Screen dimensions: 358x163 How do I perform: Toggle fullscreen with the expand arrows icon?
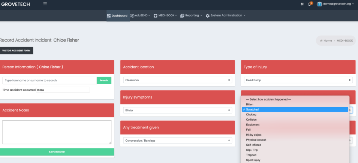click(302, 4)
